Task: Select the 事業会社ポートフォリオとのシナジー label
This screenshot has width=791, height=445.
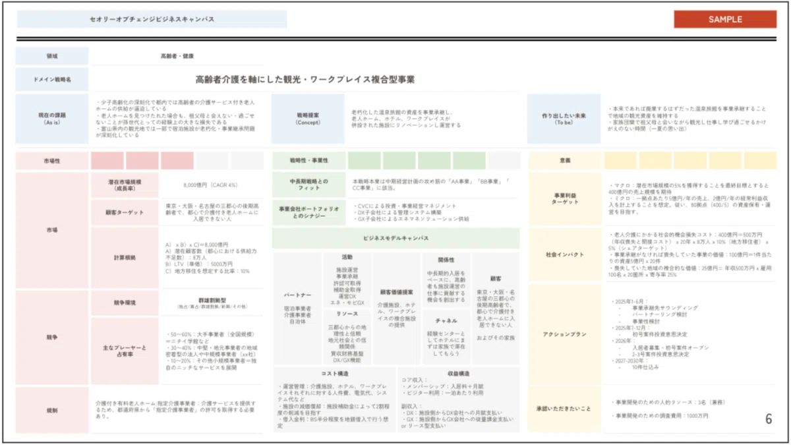Action: point(308,212)
